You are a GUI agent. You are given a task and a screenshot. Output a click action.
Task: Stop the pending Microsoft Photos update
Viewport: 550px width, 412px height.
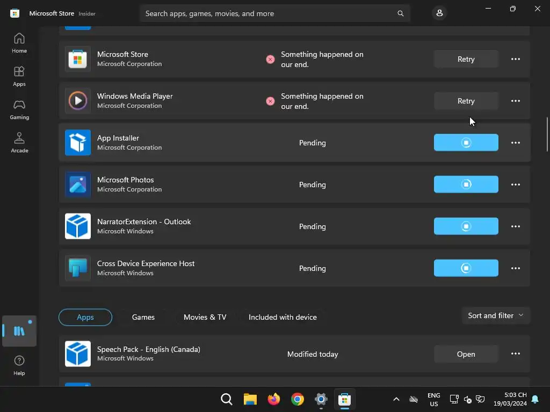click(466, 185)
